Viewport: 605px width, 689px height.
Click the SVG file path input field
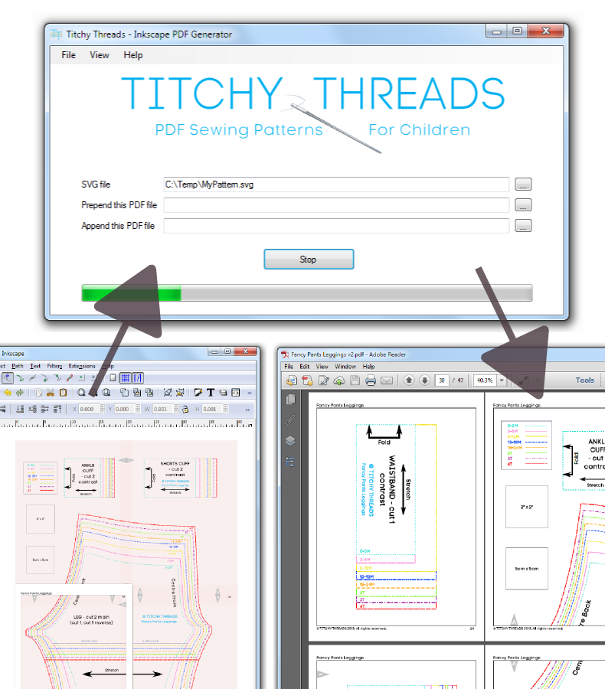336,184
